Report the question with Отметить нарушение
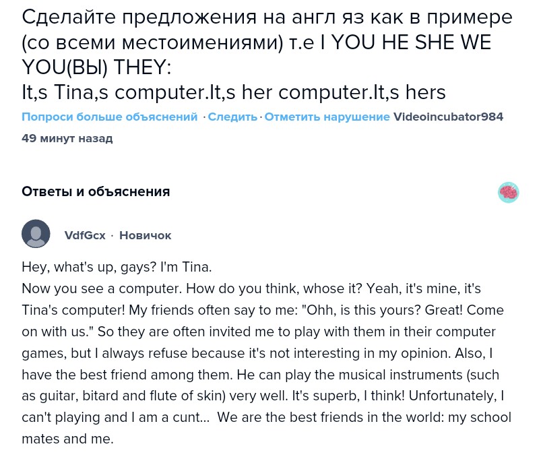The height and width of the screenshot is (461, 539). pos(327,117)
